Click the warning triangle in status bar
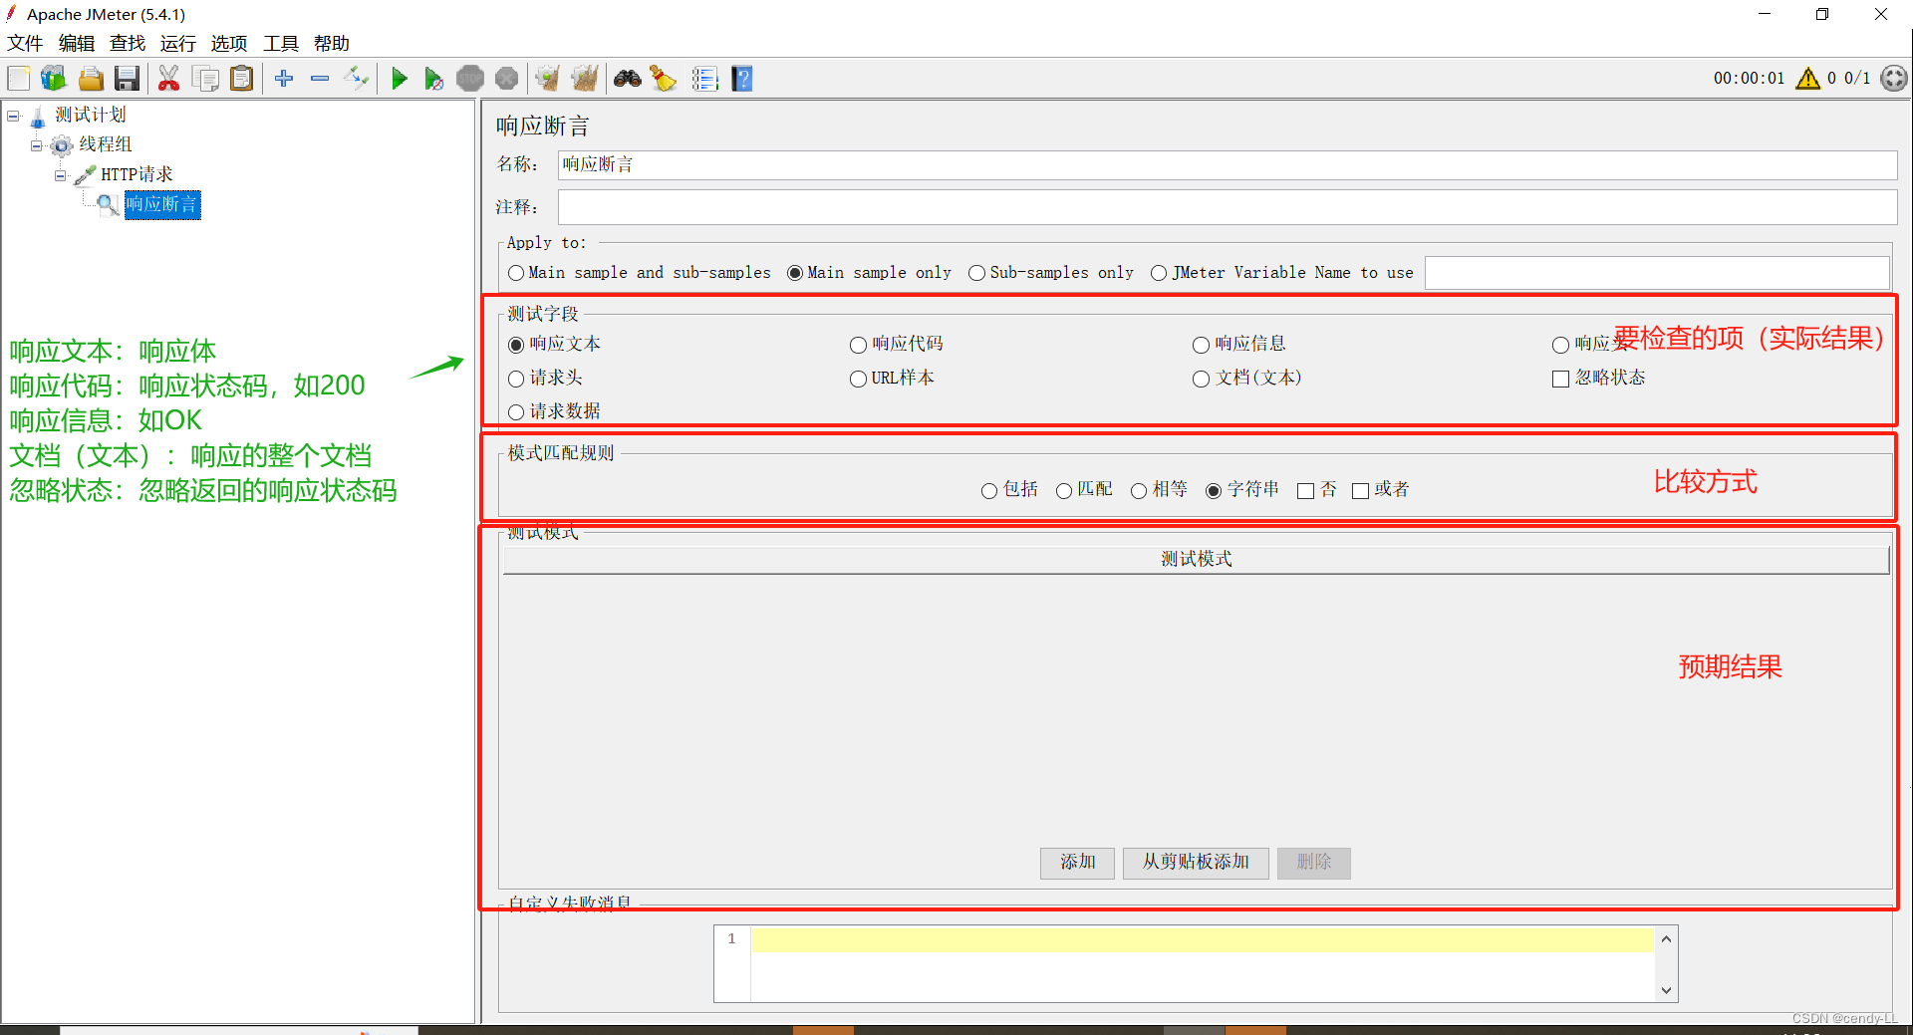The image size is (1913, 1035). pyautogui.click(x=1808, y=78)
